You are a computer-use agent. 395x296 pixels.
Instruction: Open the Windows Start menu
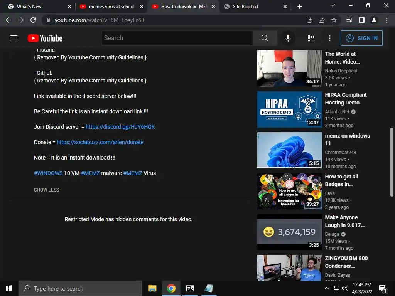9,288
